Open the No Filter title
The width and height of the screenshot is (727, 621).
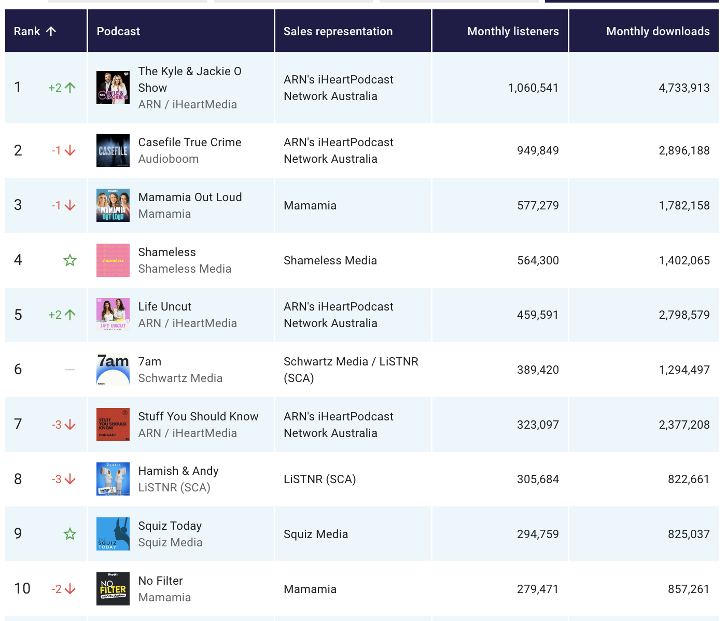coord(161,581)
